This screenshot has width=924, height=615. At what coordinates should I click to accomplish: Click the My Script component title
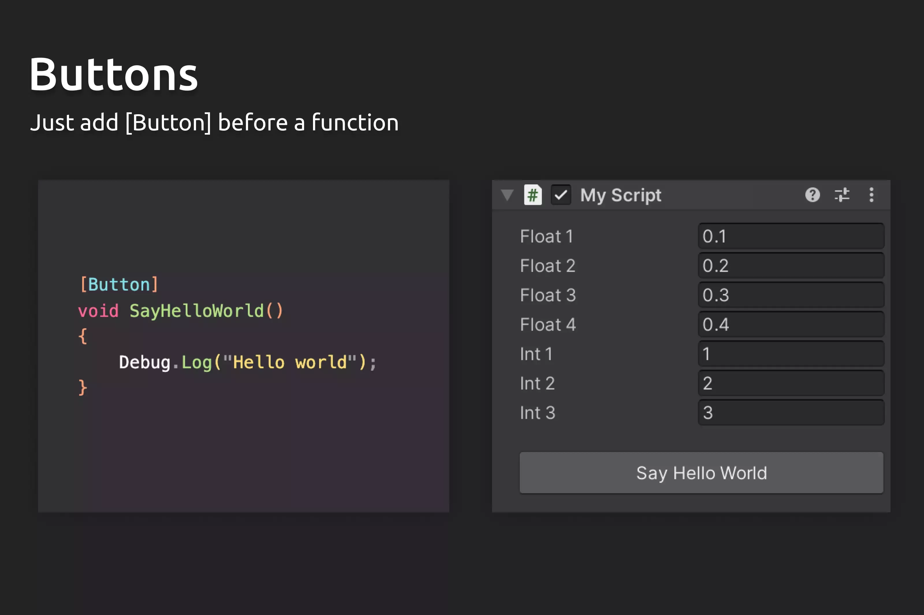tap(621, 195)
